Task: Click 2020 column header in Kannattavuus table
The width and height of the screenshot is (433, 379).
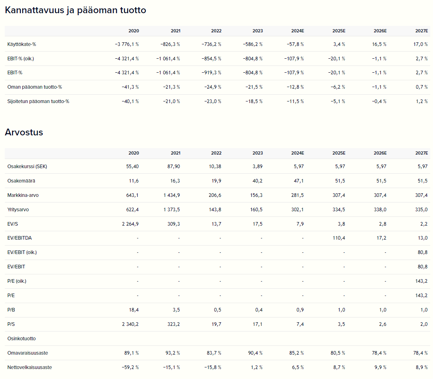Action: tap(134, 31)
